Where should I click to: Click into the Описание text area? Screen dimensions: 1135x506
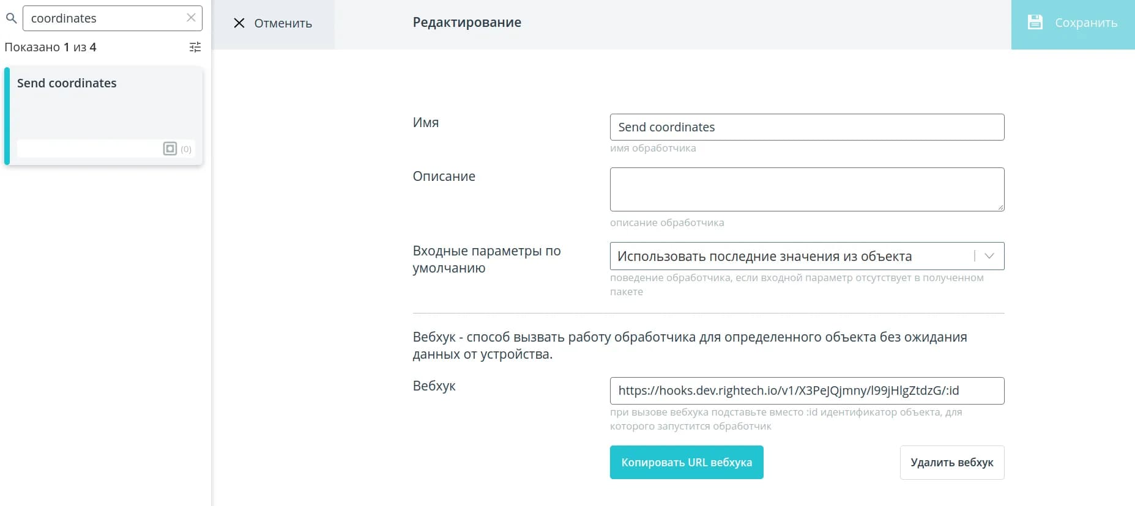coord(806,189)
